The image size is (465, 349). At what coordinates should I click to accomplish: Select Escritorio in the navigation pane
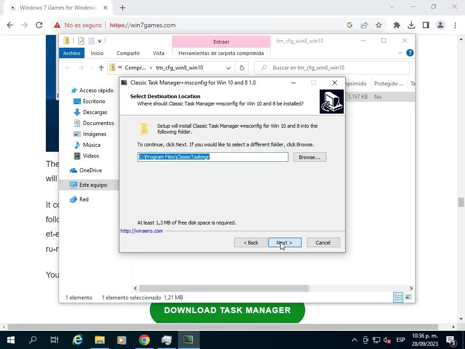(x=89, y=101)
